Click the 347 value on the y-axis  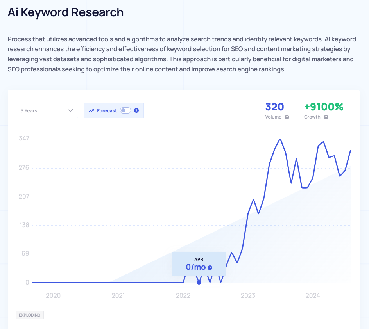click(x=24, y=138)
